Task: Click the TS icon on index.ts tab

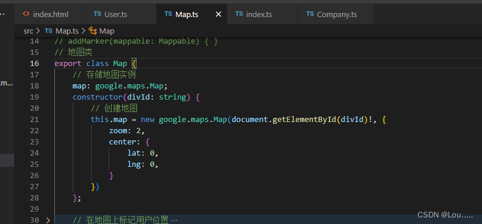Action: tap(239, 14)
